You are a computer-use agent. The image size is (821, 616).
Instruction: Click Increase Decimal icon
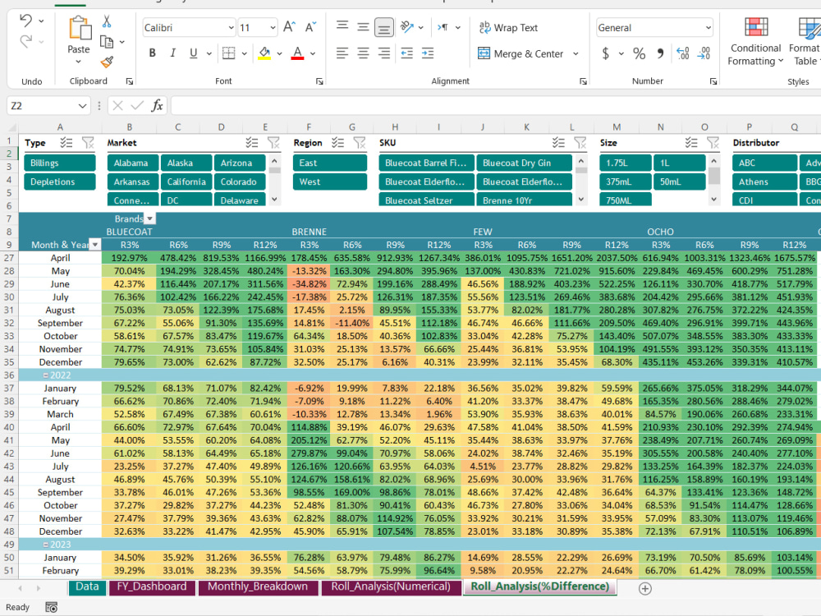click(683, 53)
